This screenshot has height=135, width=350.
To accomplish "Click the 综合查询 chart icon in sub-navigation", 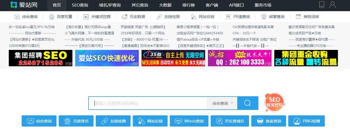I will click(x=17, y=17).
